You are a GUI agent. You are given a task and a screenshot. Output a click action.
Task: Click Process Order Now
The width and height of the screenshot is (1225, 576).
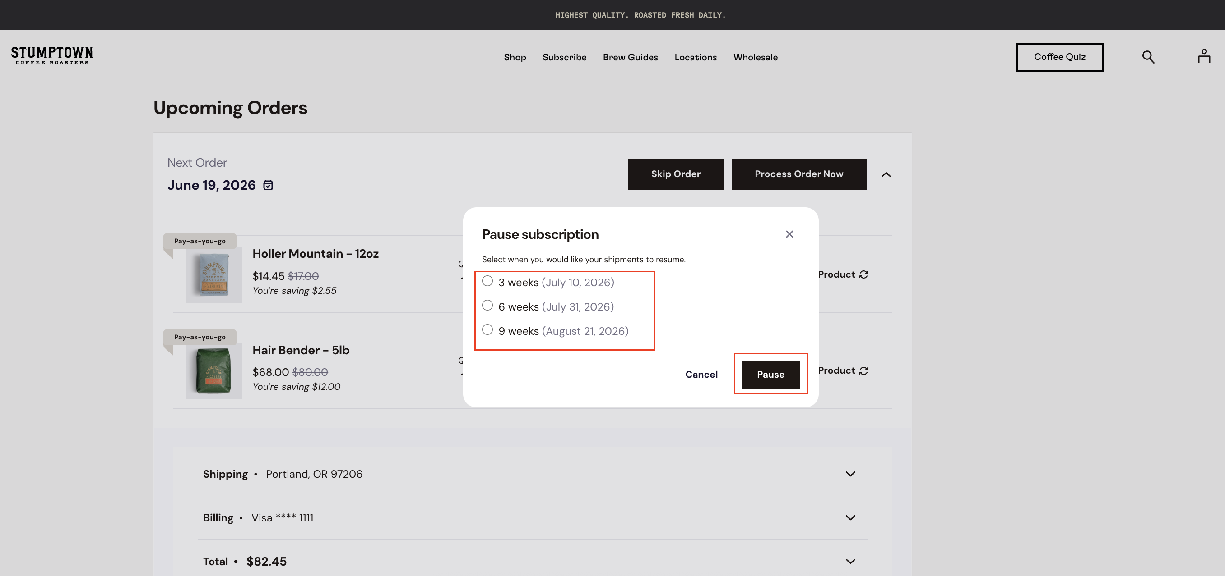pos(799,174)
